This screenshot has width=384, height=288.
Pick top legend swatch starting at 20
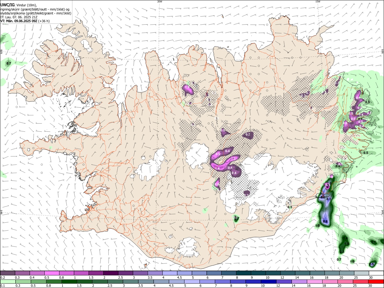(x=347, y=273)
